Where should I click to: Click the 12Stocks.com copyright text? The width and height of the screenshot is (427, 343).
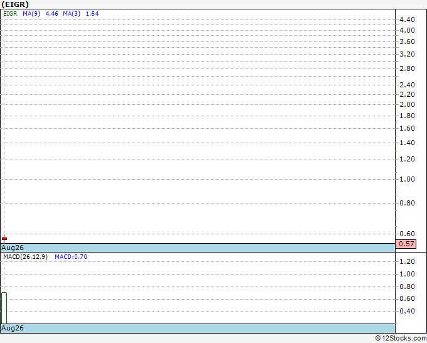pos(401,338)
